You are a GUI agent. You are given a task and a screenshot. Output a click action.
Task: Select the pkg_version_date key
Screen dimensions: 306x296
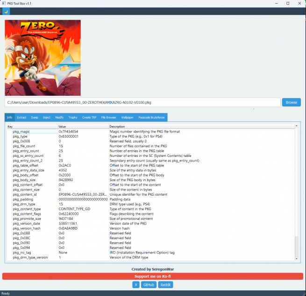(x=27, y=224)
